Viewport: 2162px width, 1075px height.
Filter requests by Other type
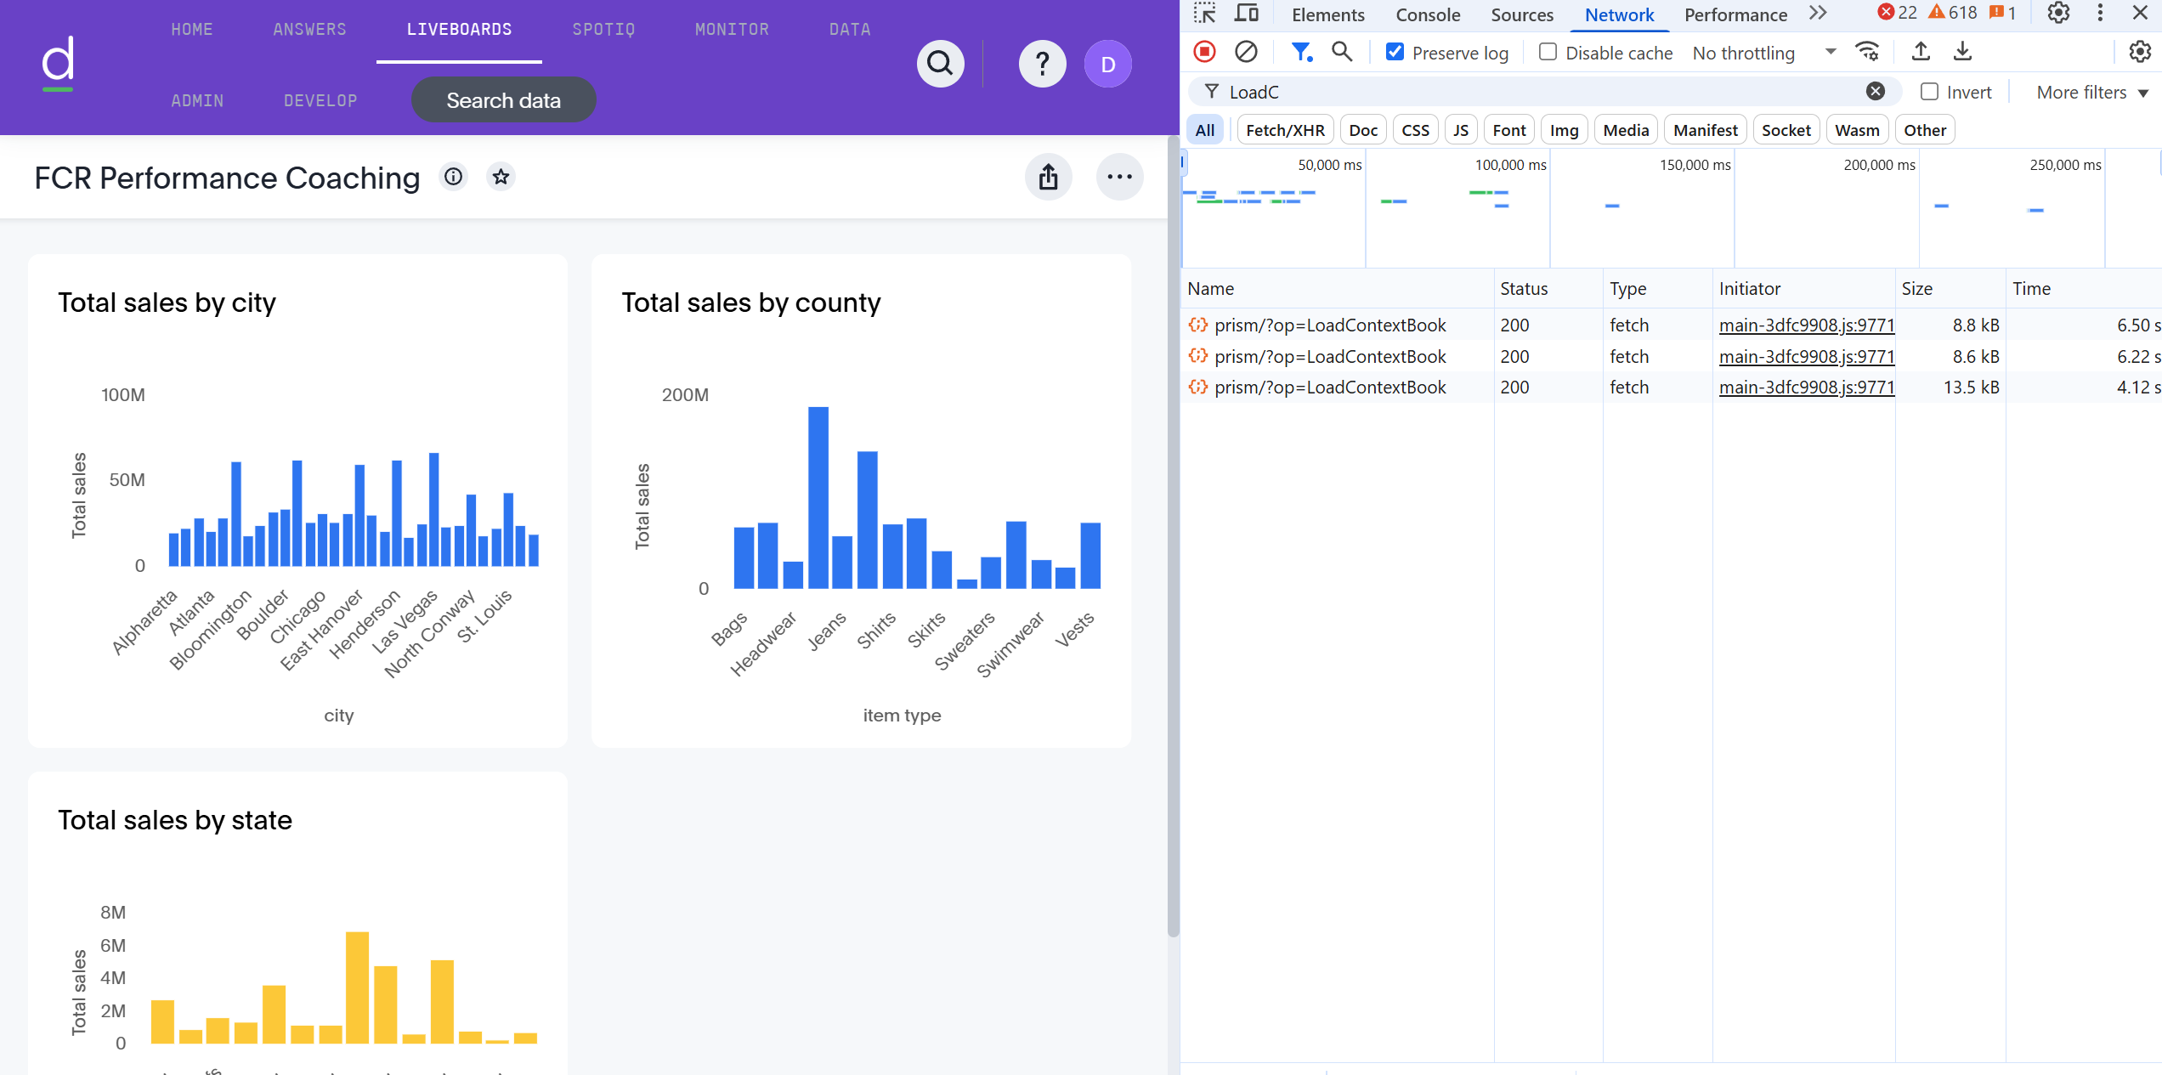click(1925, 130)
